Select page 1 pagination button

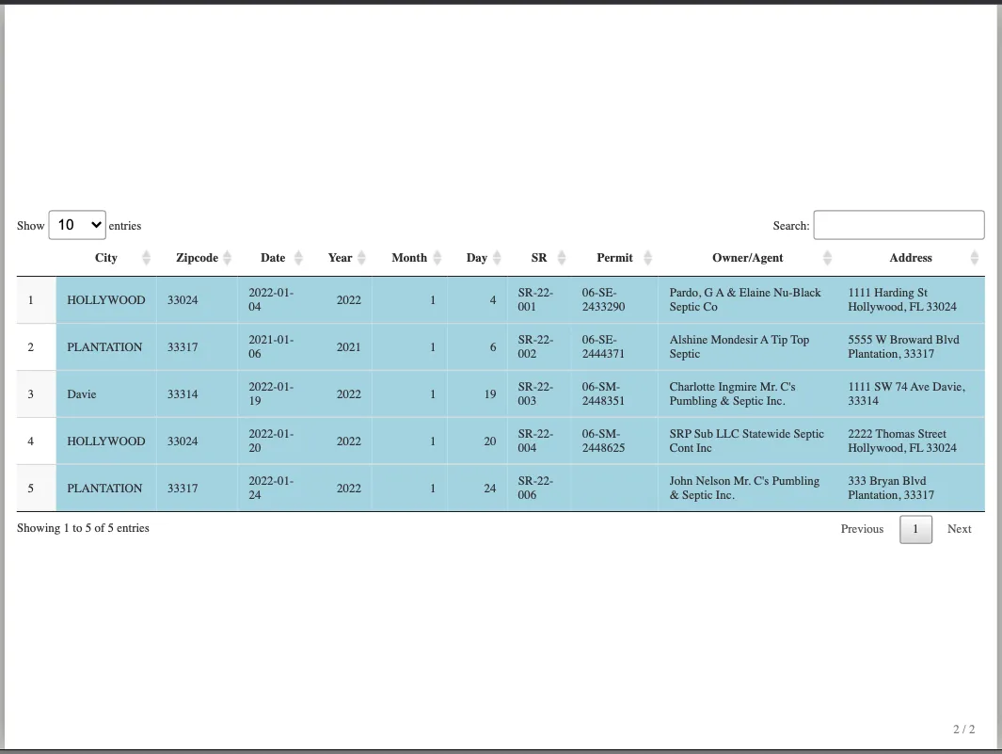[x=915, y=529]
